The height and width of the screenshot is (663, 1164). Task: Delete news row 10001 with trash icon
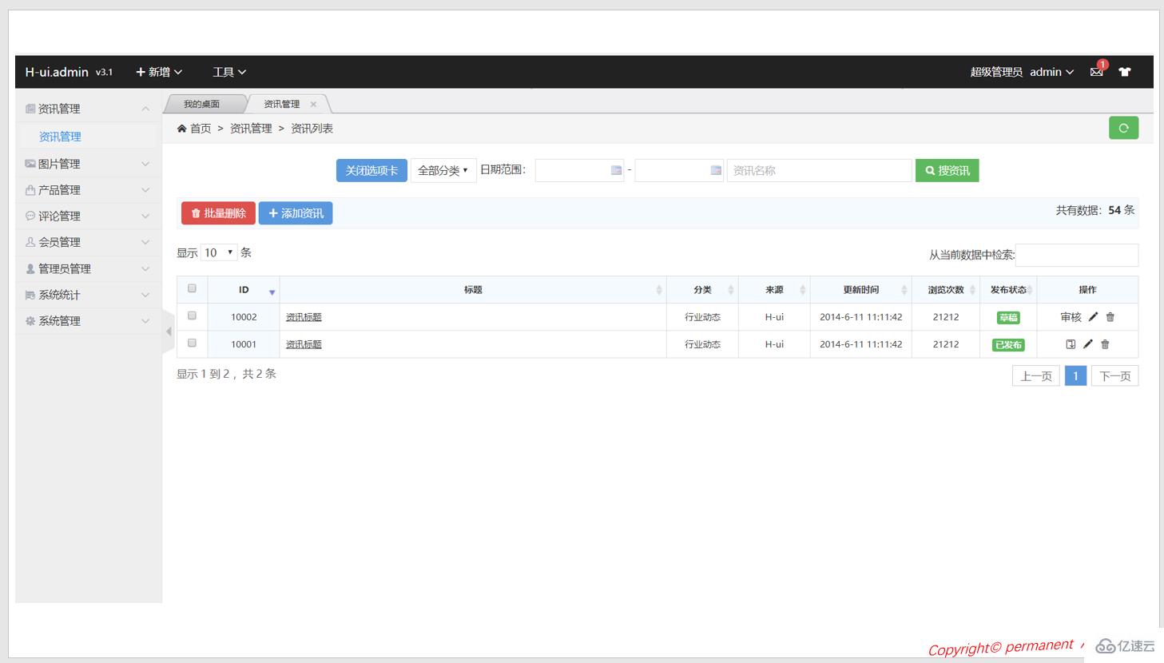[x=1105, y=344]
